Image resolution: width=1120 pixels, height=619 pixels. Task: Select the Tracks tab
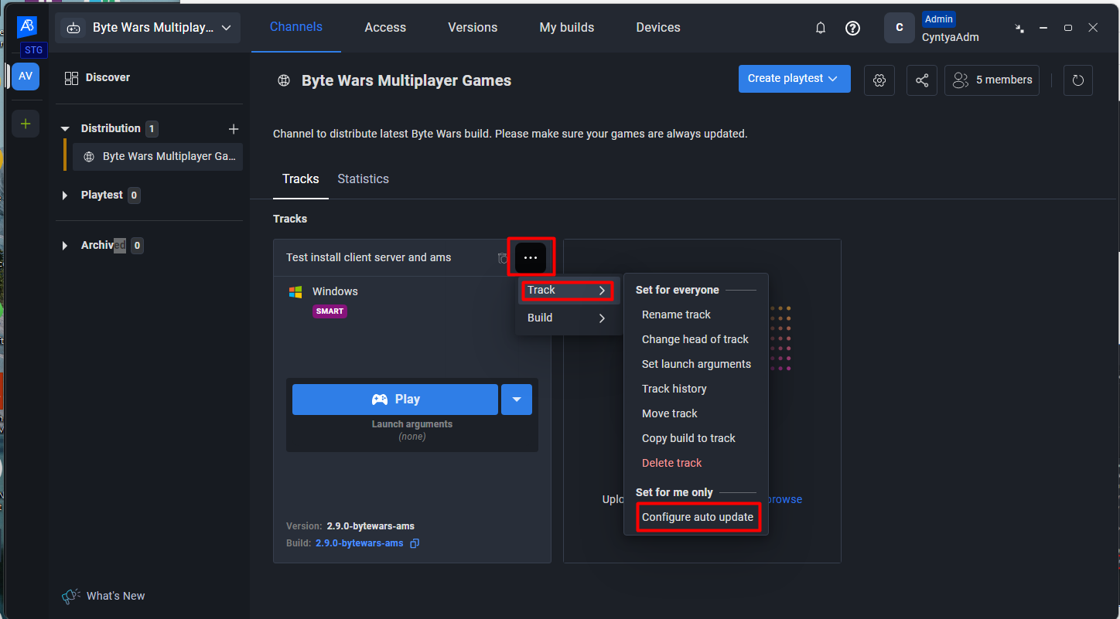click(301, 179)
